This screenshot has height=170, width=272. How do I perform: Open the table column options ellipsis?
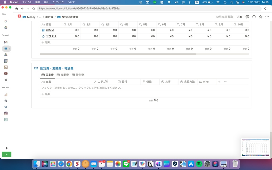point(225,82)
